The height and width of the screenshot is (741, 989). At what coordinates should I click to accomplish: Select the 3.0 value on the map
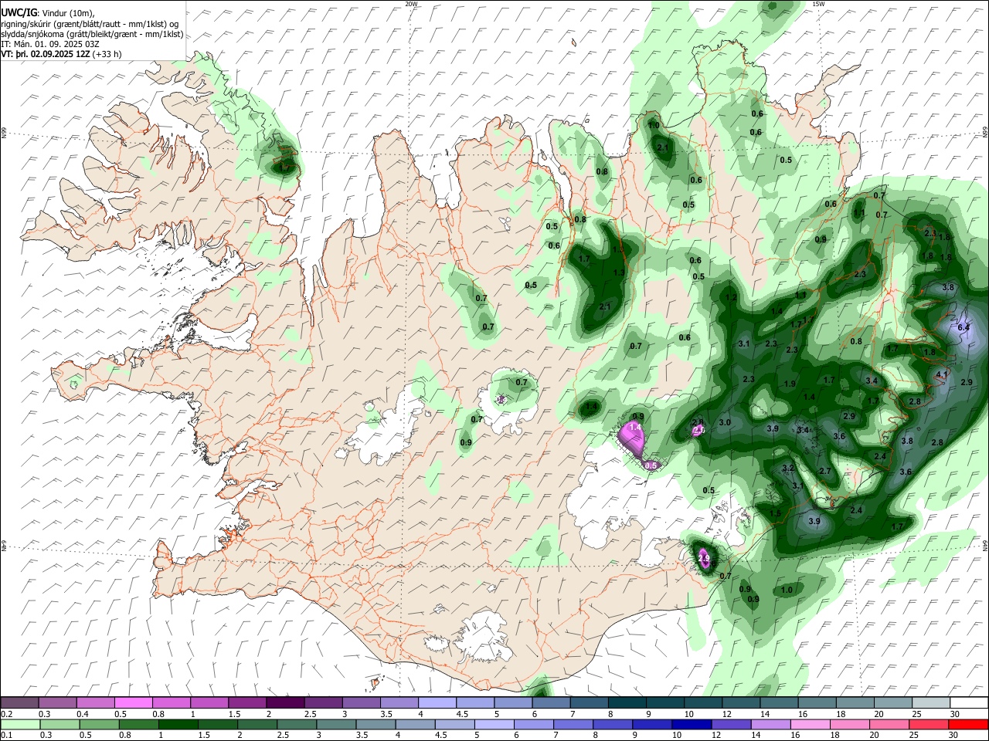(725, 423)
